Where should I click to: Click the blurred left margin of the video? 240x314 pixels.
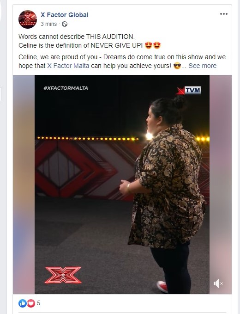pyautogui.click(x=24, y=184)
